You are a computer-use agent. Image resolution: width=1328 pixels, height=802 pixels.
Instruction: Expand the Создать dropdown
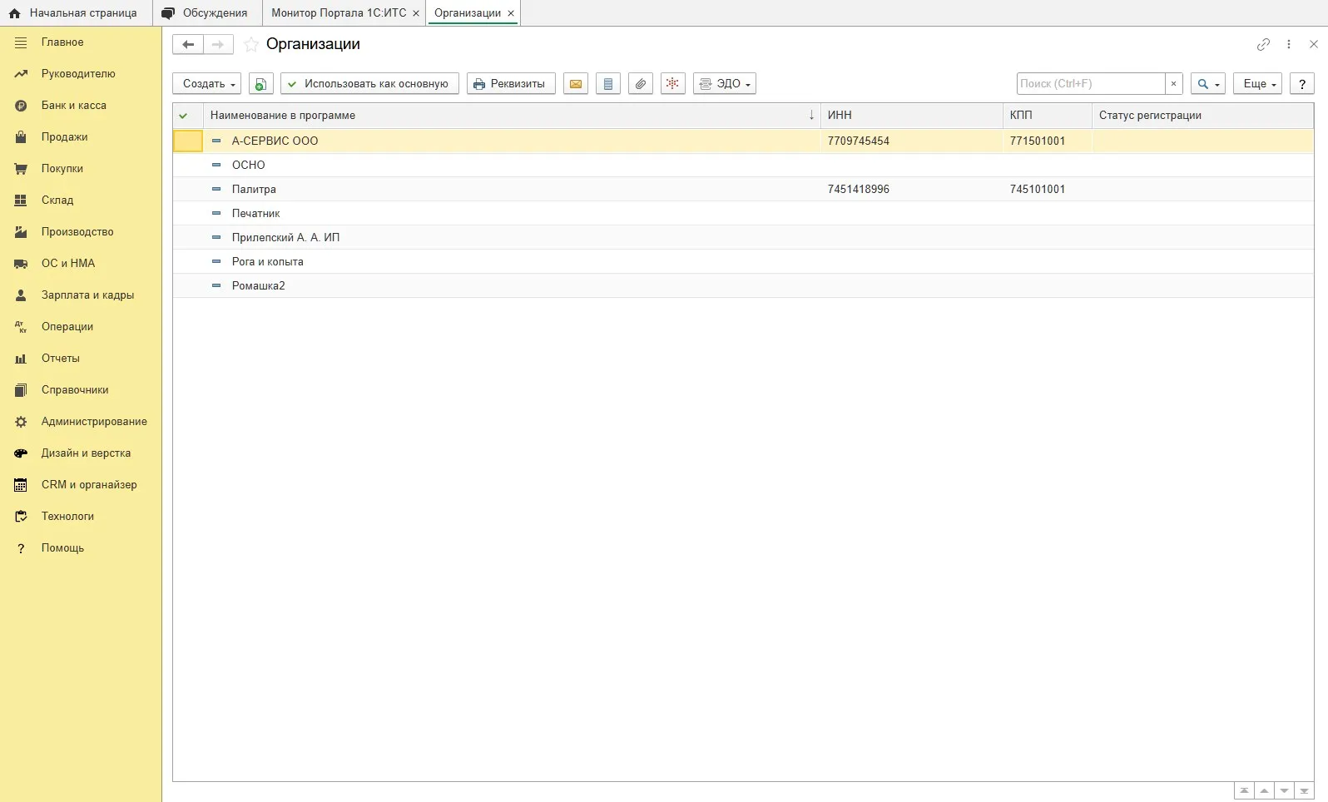[207, 84]
